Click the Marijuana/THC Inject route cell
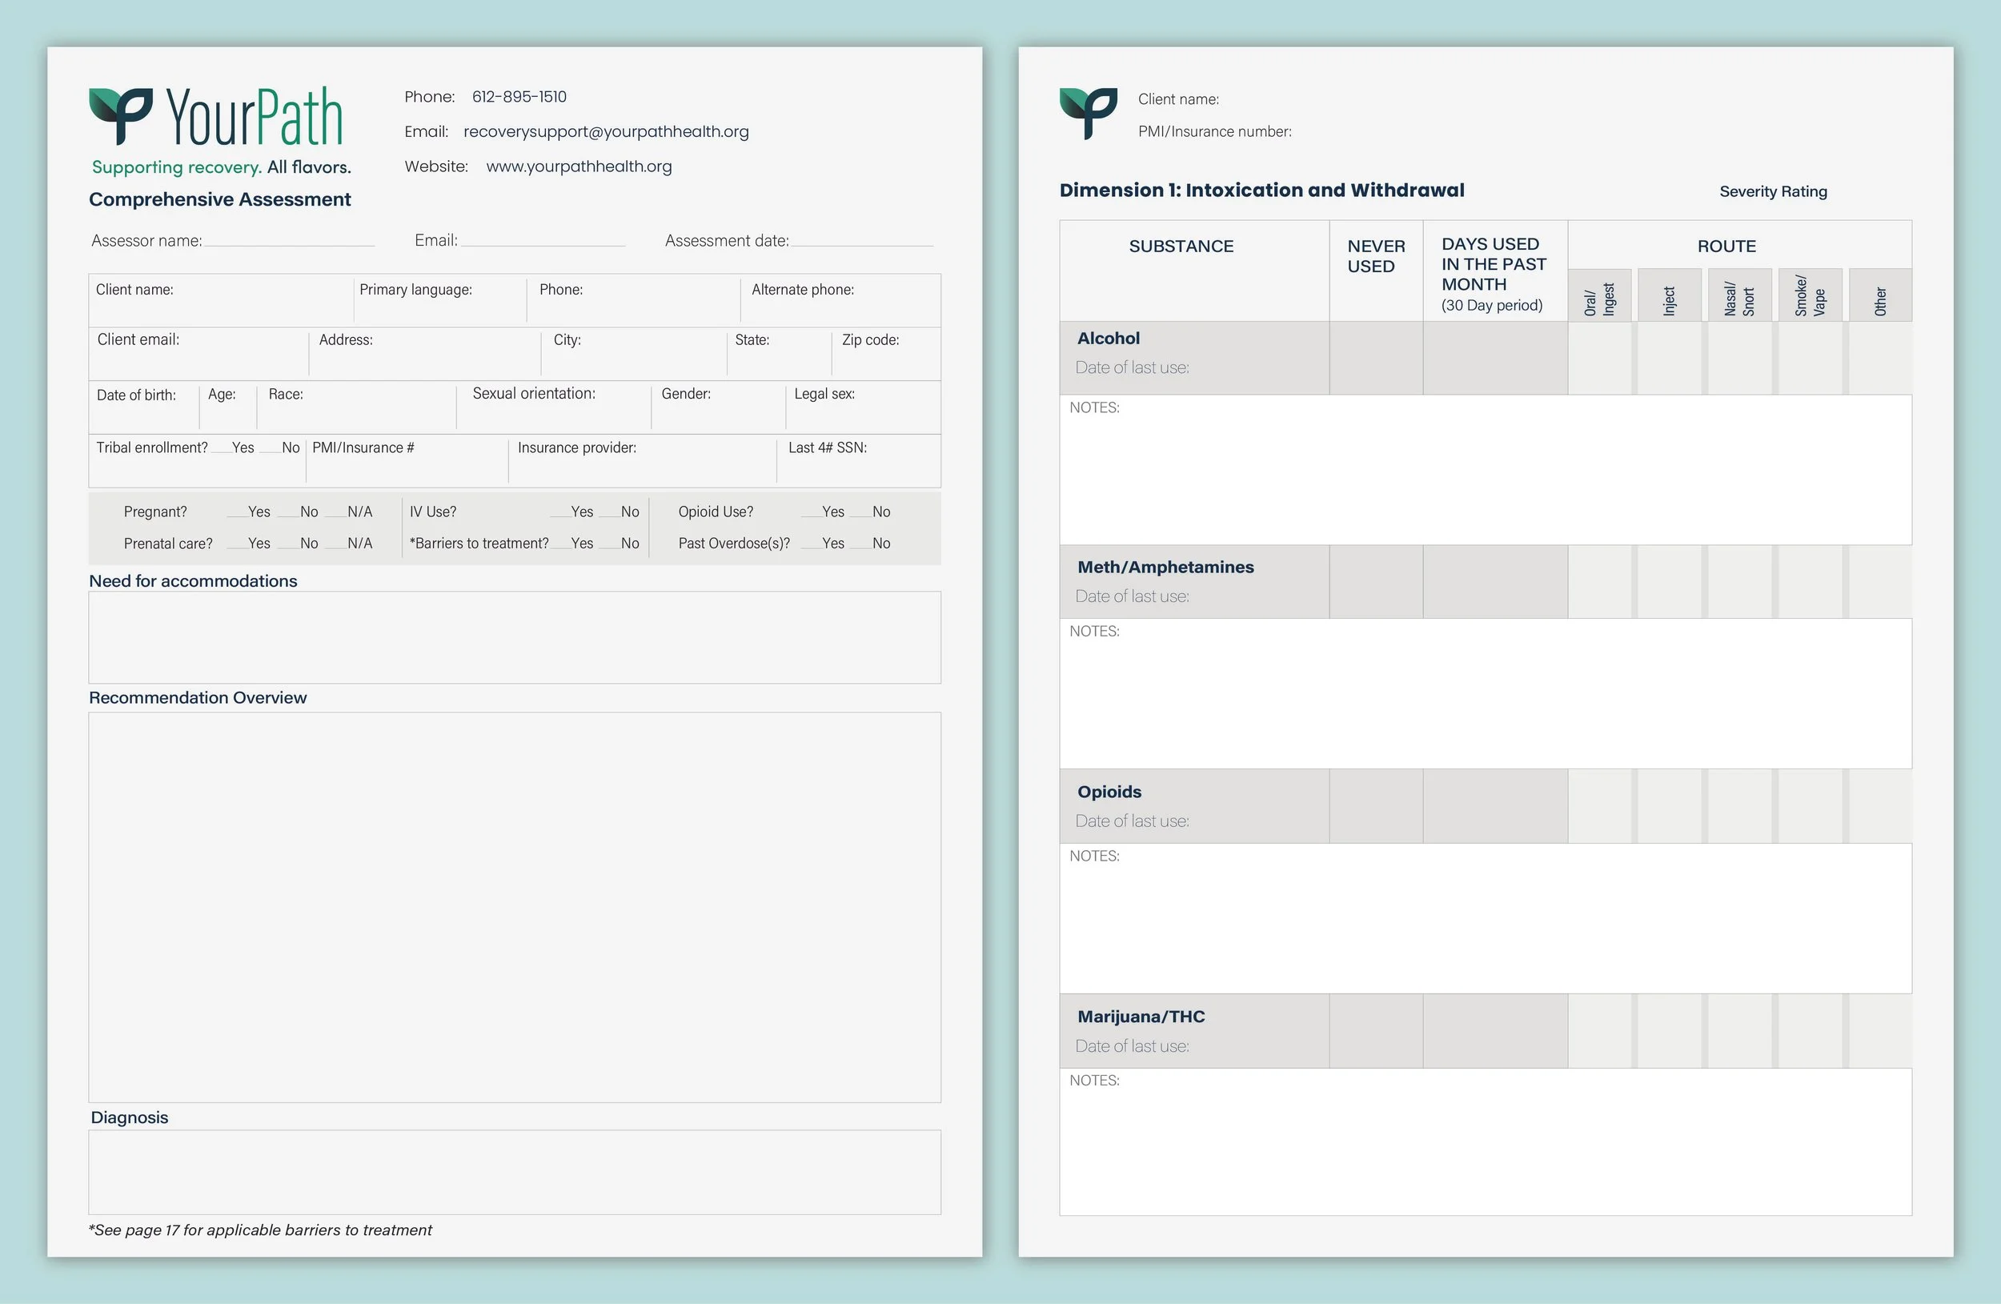This screenshot has height=1304, width=2001. click(1670, 1031)
